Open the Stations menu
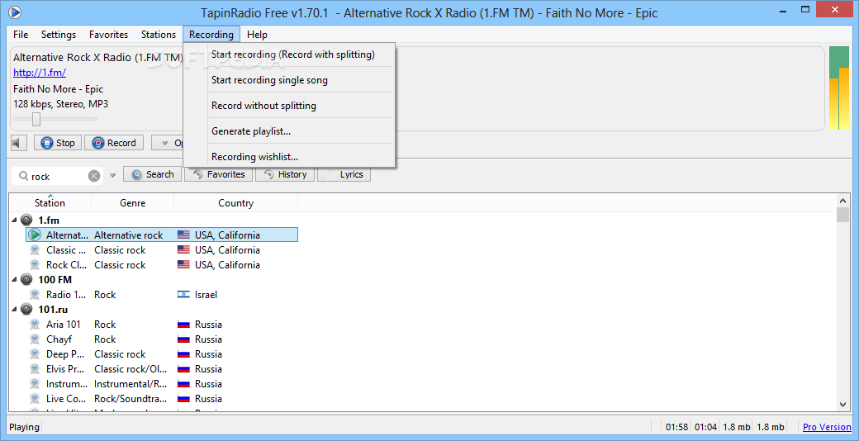The height and width of the screenshot is (441, 859). [159, 35]
